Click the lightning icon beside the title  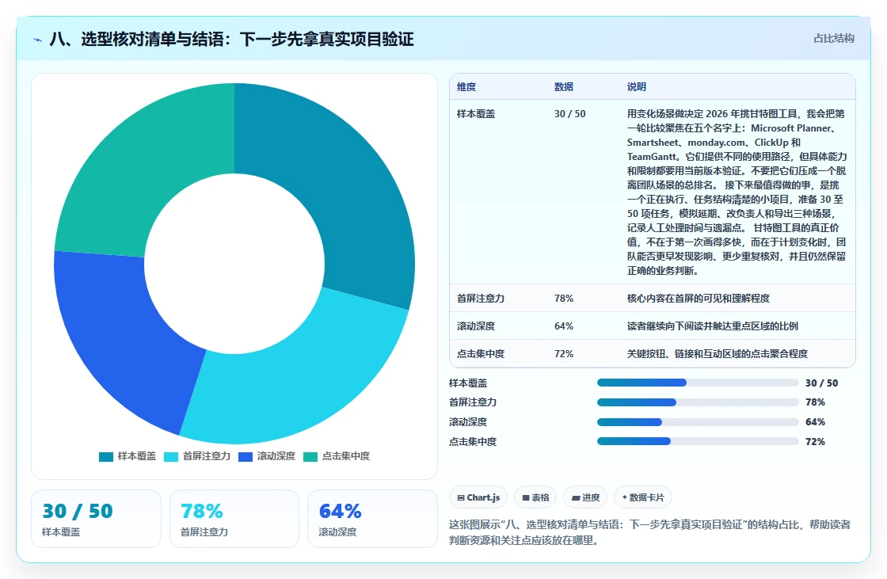38,40
